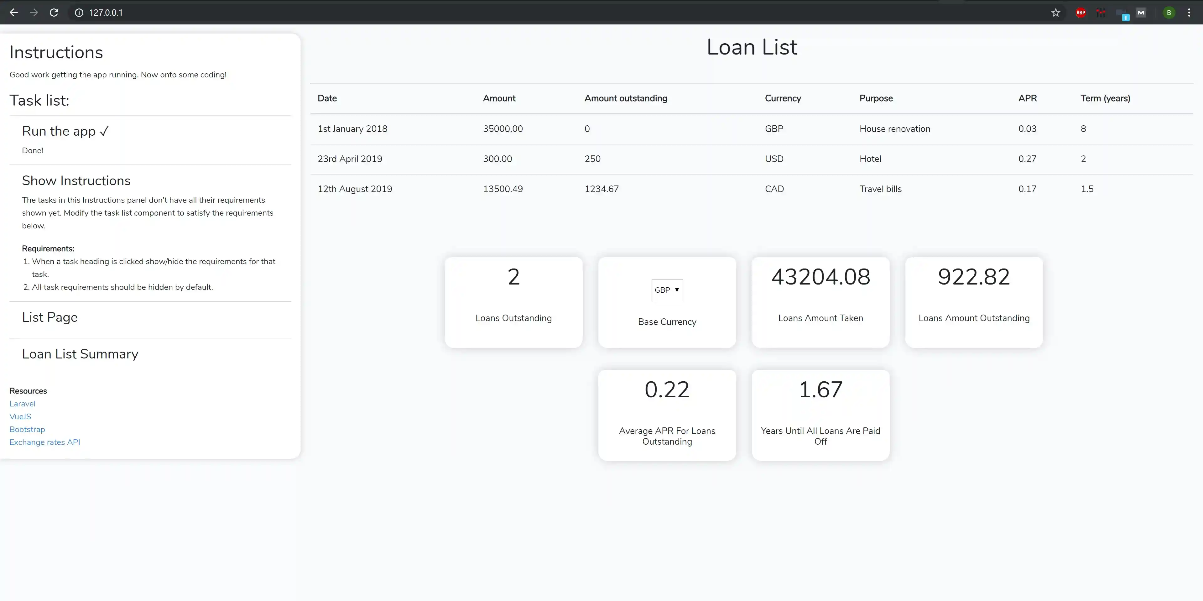Open the Adblock Plus extension
Viewport: 1203px width, 601px height.
tap(1081, 13)
